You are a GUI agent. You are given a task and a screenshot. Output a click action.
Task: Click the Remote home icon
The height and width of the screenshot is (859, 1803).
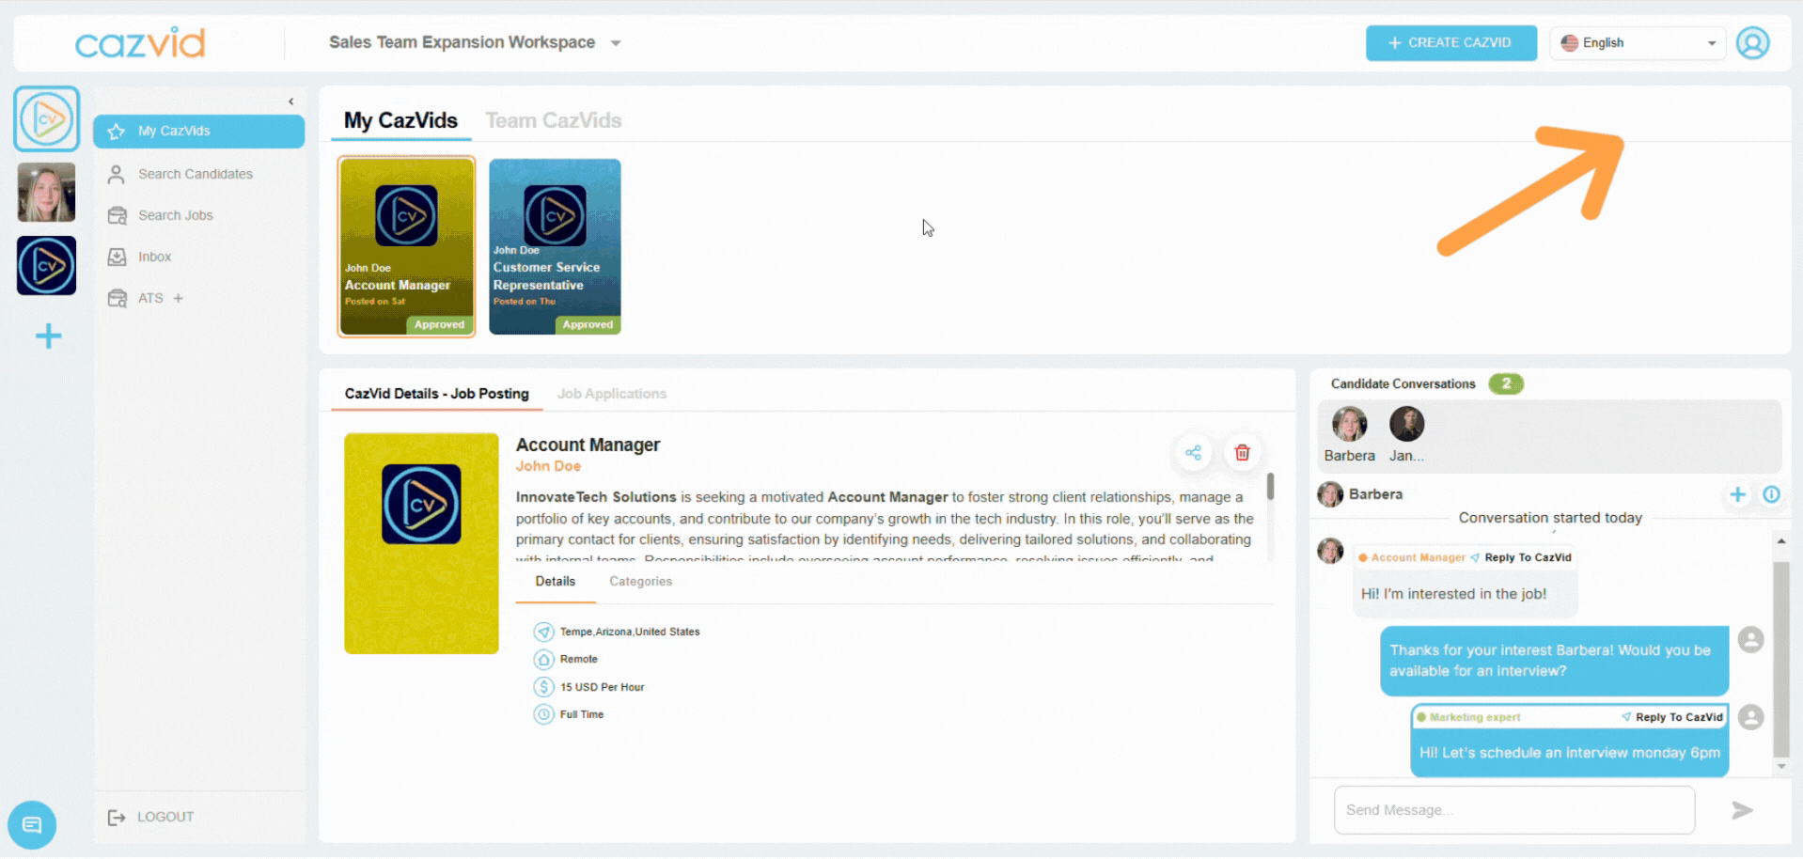544,660
